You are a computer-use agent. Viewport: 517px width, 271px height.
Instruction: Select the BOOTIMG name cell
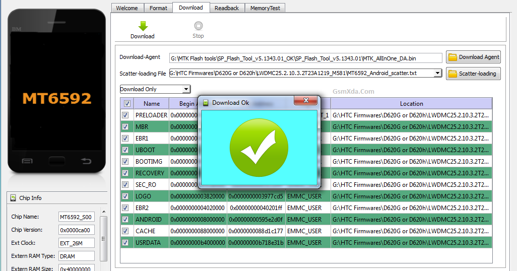click(x=151, y=161)
